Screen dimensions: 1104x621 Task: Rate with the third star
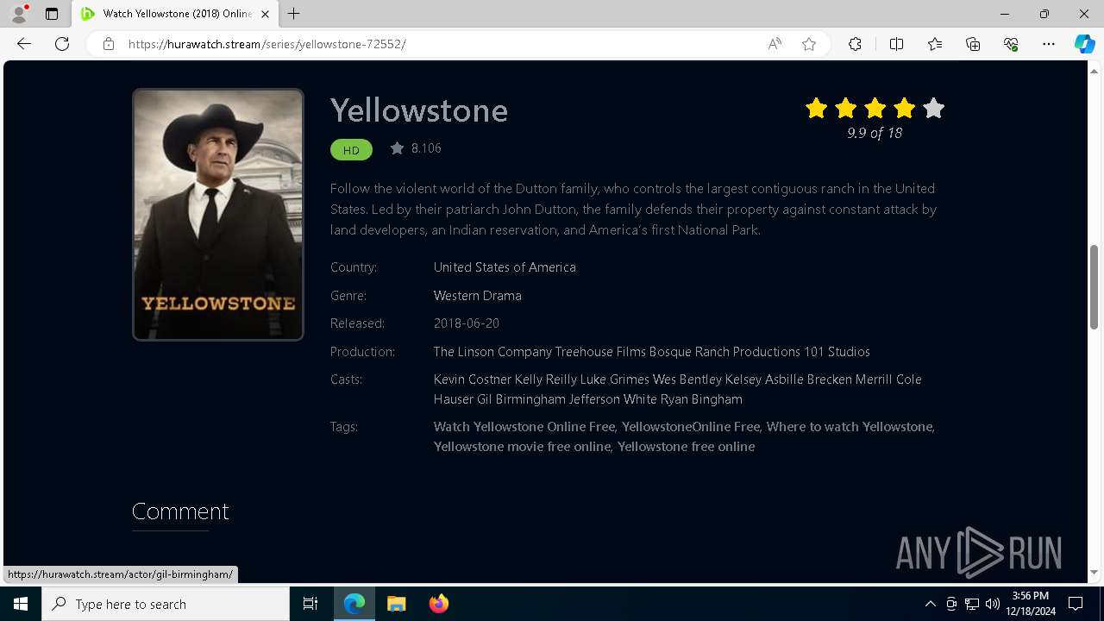point(875,108)
